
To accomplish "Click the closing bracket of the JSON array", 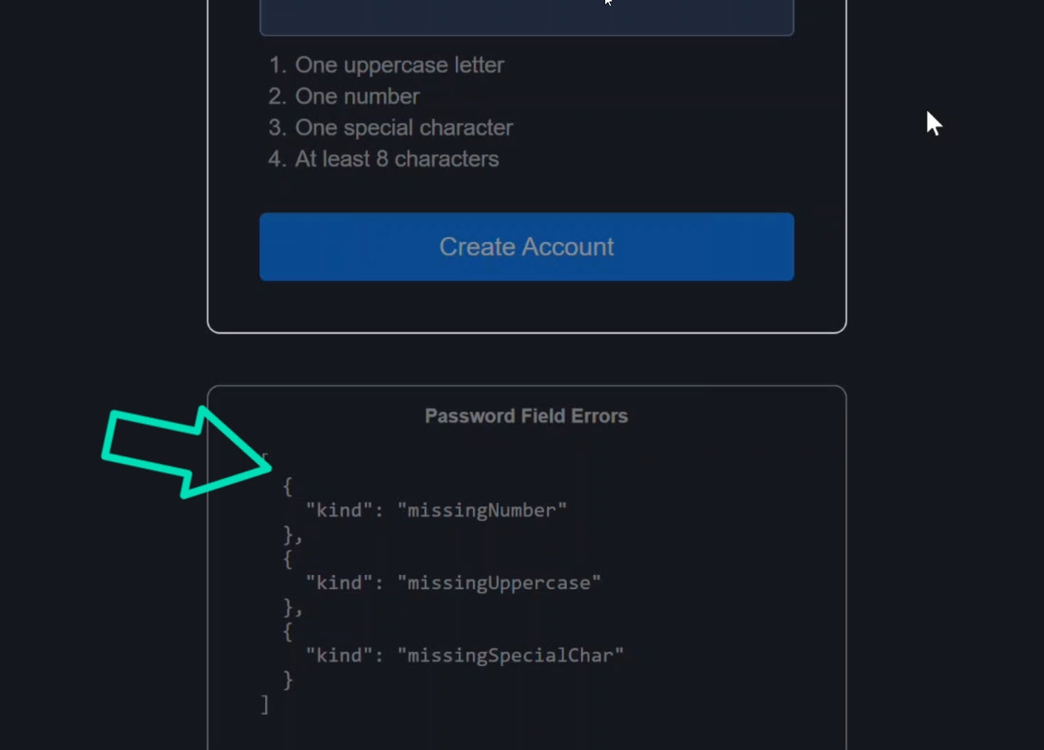I will pos(265,703).
